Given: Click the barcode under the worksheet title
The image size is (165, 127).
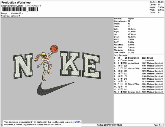Looking at the screenshot, I should (x=20, y=9).
